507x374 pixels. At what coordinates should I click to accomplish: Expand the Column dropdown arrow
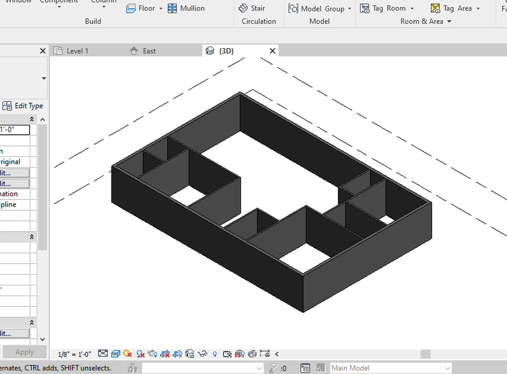pos(104,7)
